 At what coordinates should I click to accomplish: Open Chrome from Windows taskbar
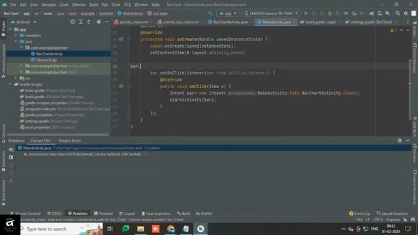[171, 229]
